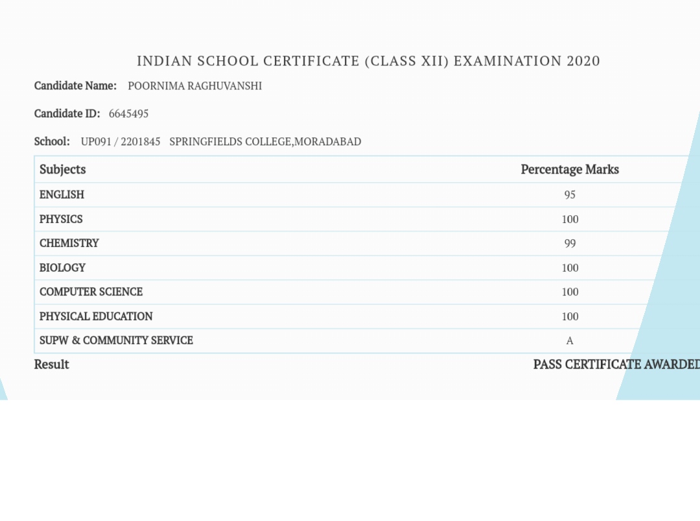Click SPRINGFIELDS COLLEGE,MORADABAD text
Image resolution: width=700 pixels, height=521 pixels.
coord(265,141)
